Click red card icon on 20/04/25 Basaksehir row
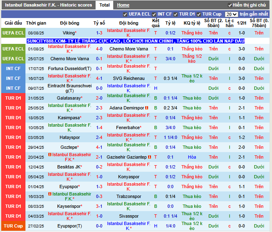Screen dimensions: 272x232 tap(50, 155)
